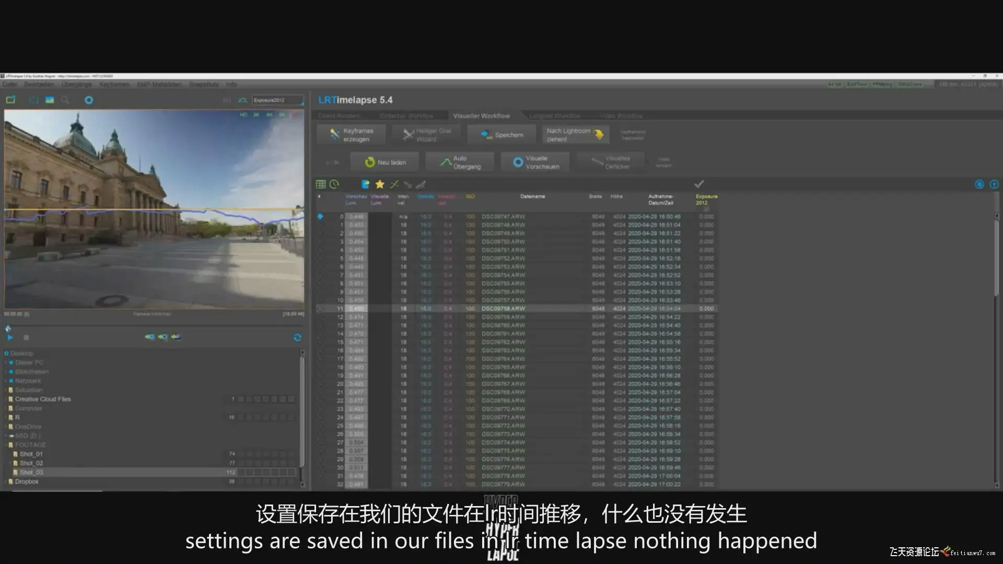Click the yellow star icon in table toolbar

pos(380,184)
